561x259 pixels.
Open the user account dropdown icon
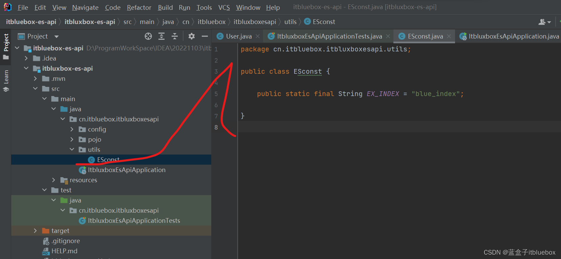(x=545, y=22)
